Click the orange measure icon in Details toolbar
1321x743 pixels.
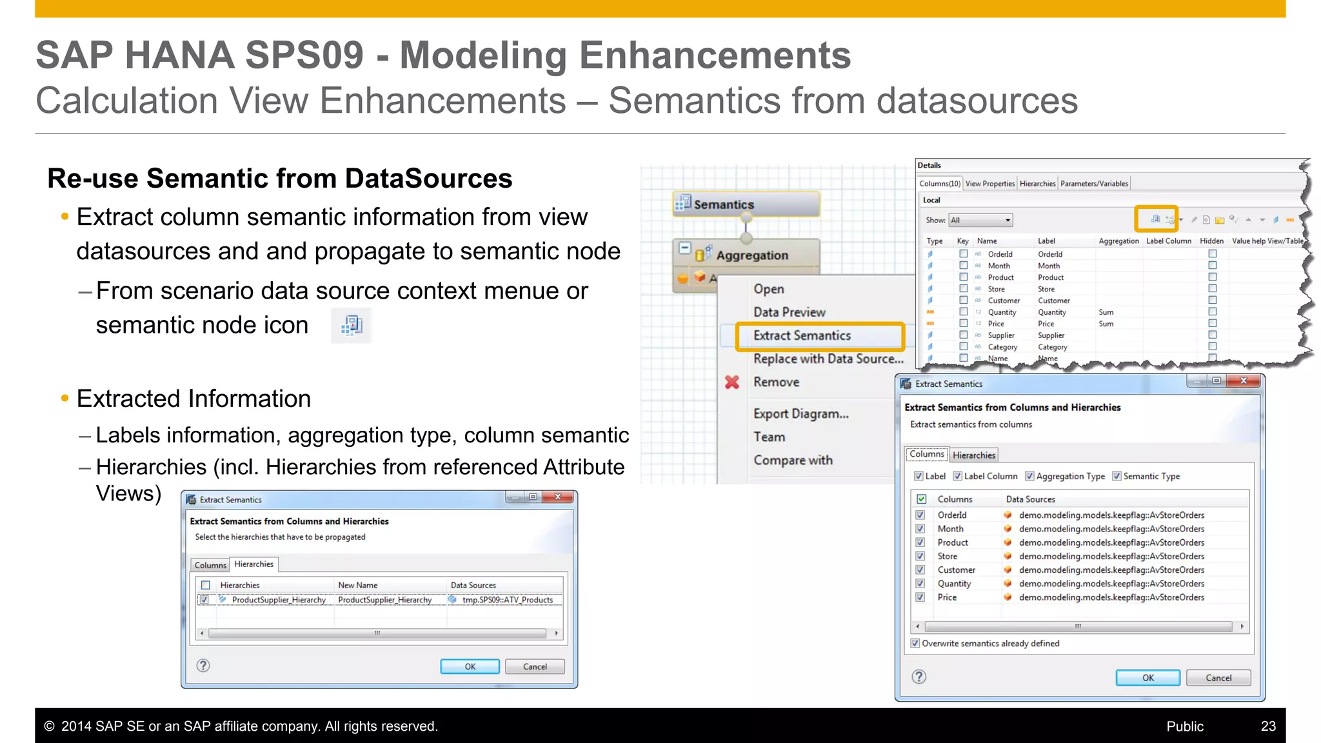(x=1290, y=220)
